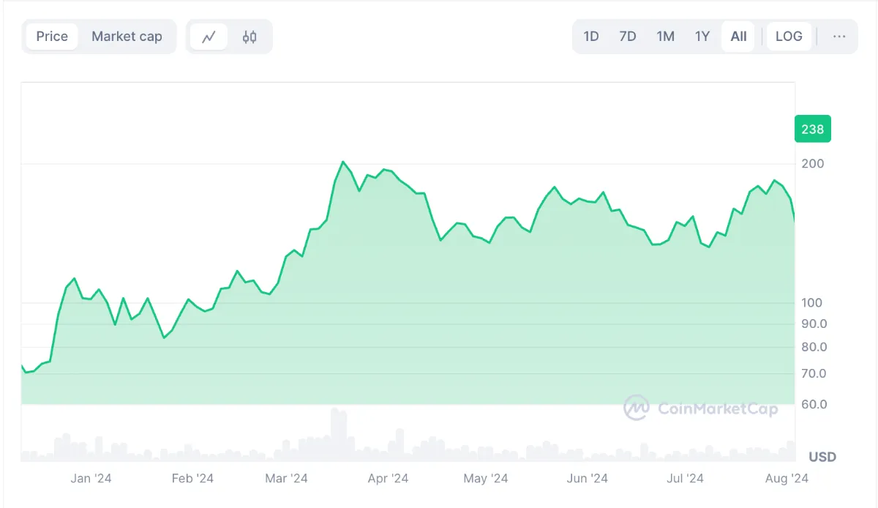This screenshot has width=878, height=508.
Task: Select the All time range
Action: click(x=738, y=37)
